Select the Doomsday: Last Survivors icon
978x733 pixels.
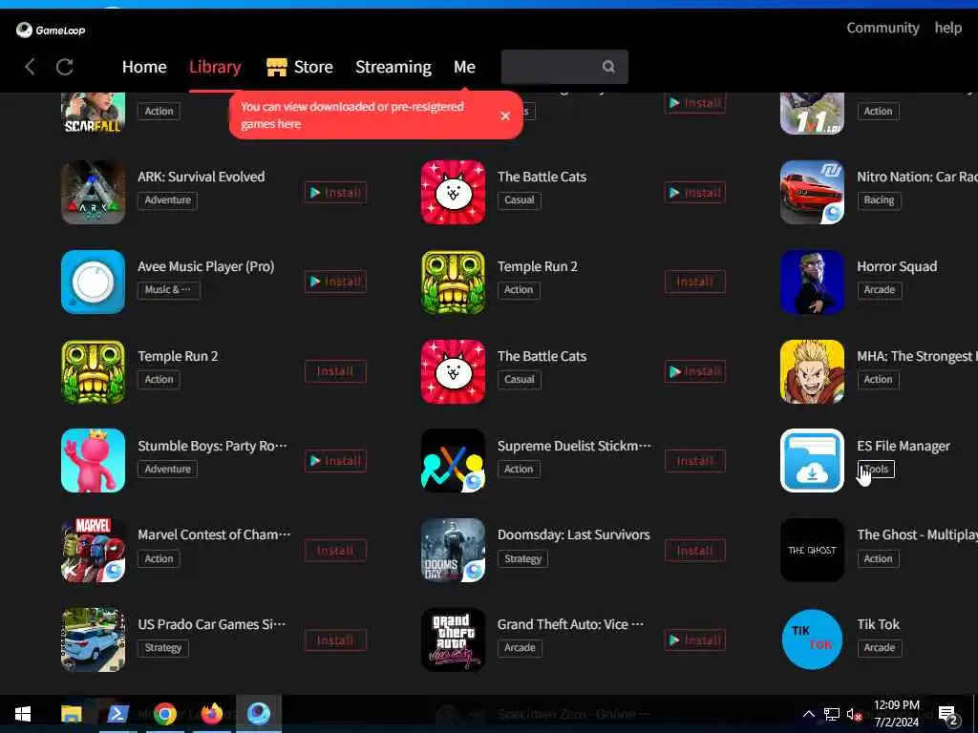[x=453, y=551]
